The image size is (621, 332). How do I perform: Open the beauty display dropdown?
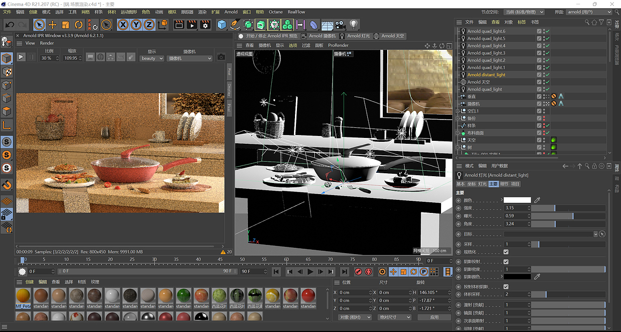pos(152,58)
